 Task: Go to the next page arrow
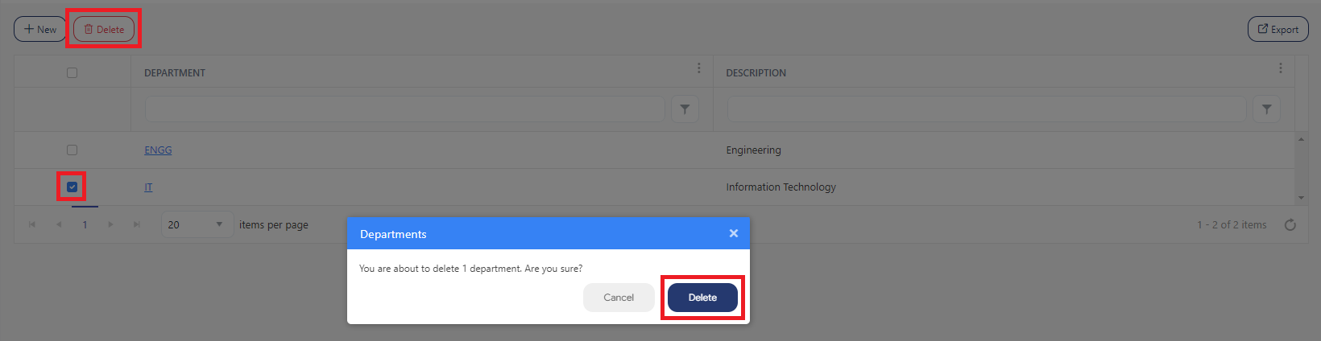click(111, 224)
